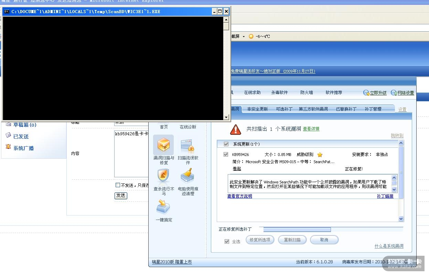Open 已发送 in the mailbox sidebar

click(x=21, y=136)
